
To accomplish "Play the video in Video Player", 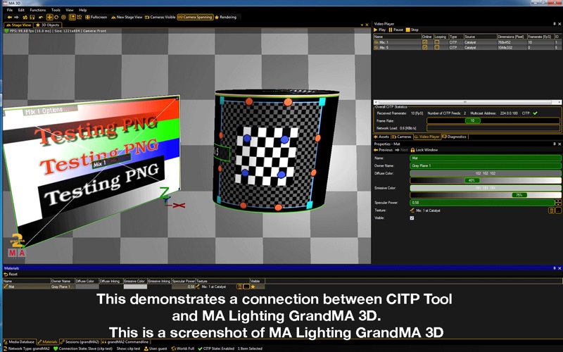I will coord(379,30).
